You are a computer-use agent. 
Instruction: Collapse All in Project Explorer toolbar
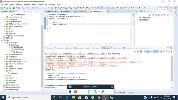[24, 11]
